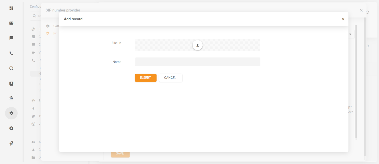Open the bank building icon in sidebar

click(11, 98)
